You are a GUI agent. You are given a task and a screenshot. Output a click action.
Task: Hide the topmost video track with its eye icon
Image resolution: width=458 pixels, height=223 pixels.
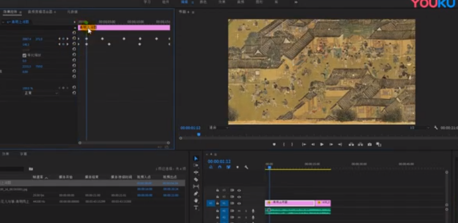pyautogui.click(x=239, y=191)
